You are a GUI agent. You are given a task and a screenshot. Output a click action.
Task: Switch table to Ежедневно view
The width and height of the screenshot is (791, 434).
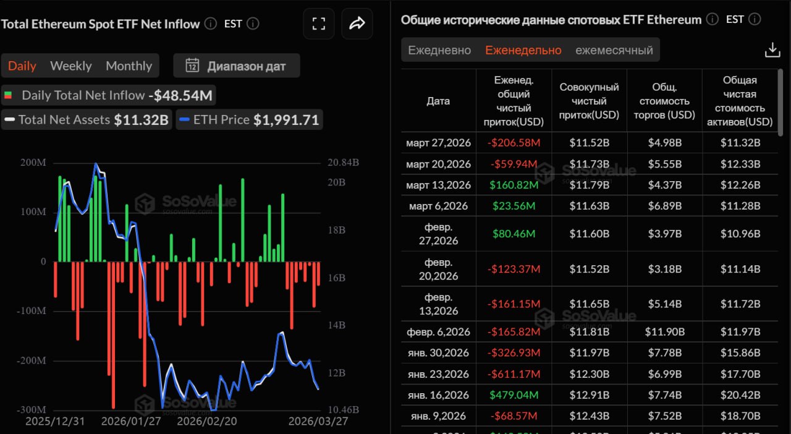coord(439,50)
